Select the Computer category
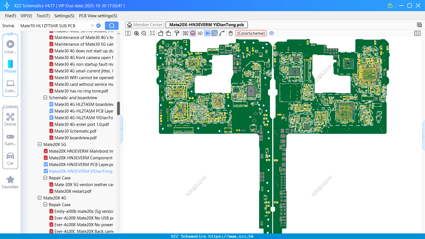Image resolution: width=425 pixels, height=239 pixels. [x=10, y=86]
